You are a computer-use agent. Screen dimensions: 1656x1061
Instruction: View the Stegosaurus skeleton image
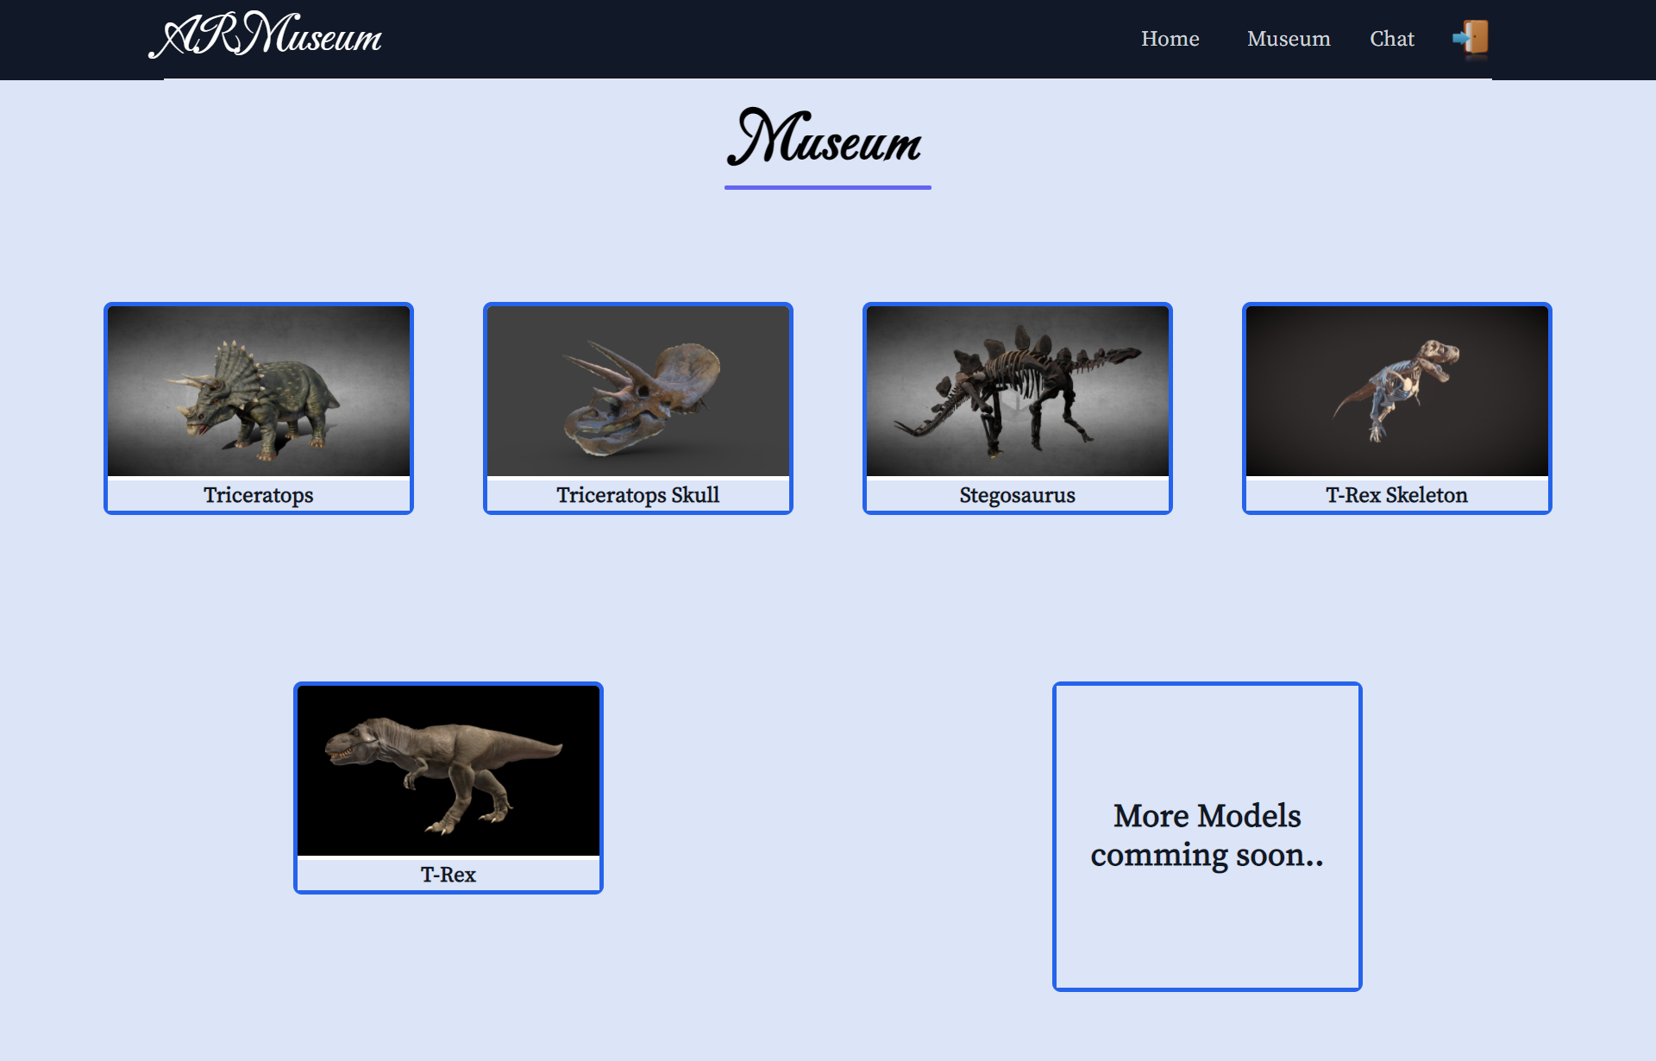(x=1018, y=392)
